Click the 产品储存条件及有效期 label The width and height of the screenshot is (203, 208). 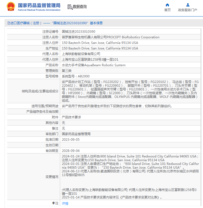pyautogui.click(x=42, y=111)
